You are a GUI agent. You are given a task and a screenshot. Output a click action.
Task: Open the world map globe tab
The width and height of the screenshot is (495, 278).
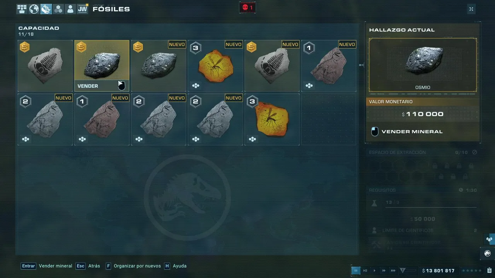[34, 9]
